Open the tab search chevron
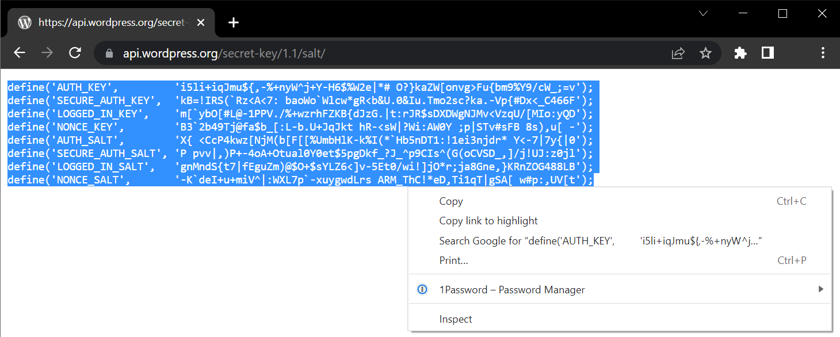840x337 pixels. pos(703,13)
